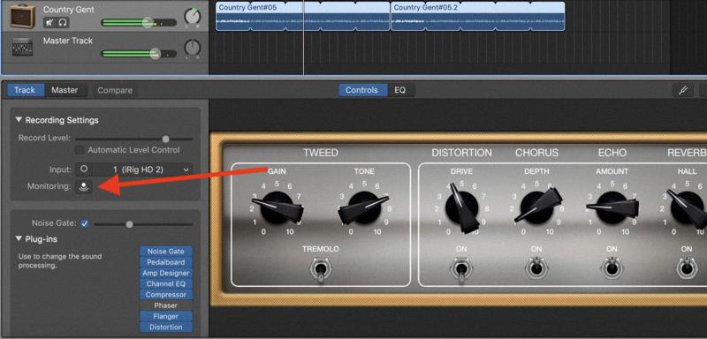Image resolution: width=707 pixels, height=339 pixels.
Task: Select the Country Gent#05 audio region
Action: 302,16
